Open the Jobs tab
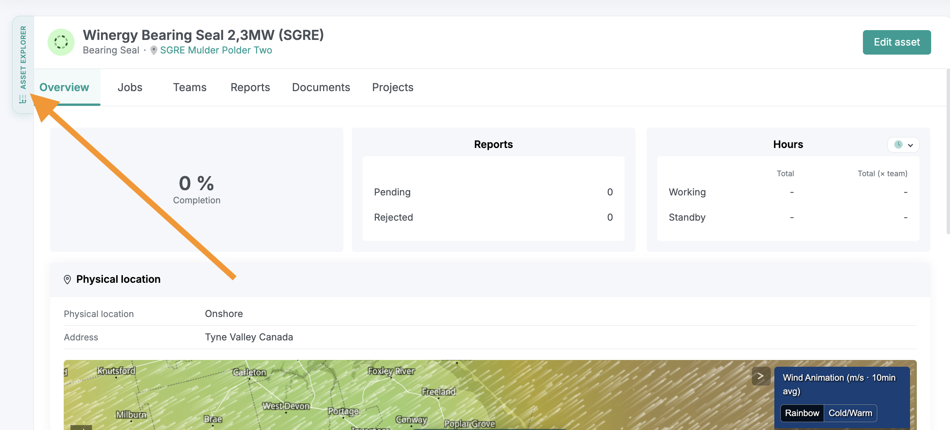950x430 pixels. (x=130, y=87)
